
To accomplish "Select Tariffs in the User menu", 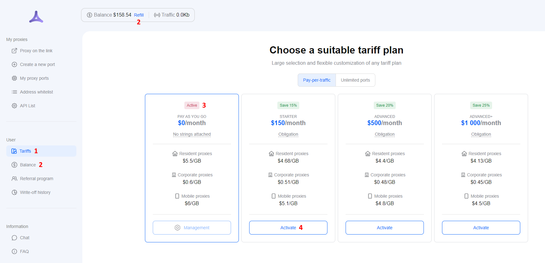I will click(x=25, y=151).
